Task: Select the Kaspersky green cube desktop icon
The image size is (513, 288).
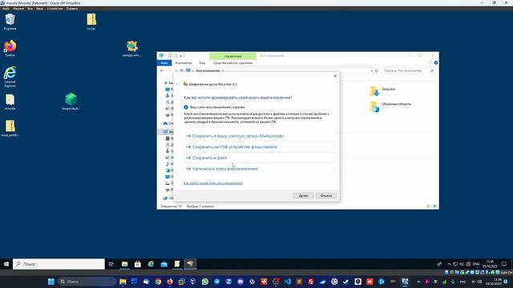Action: (71, 102)
